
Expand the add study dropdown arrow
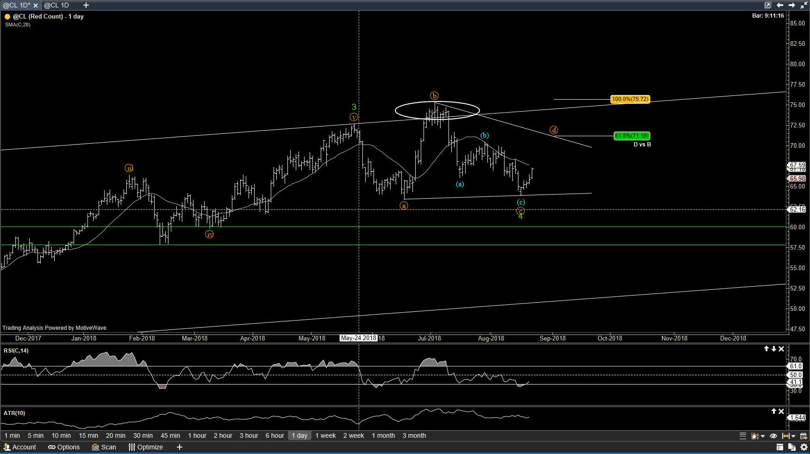point(762,436)
